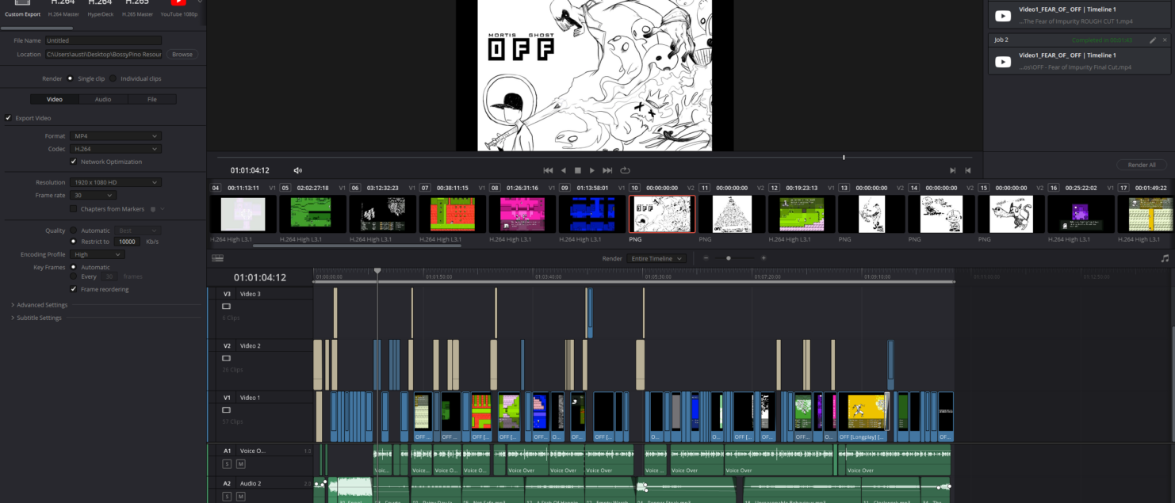This screenshot has width=1175, height=503.
Task: Jump to last frame transport button
Action: pyautogui.click(x=608, y=170)
